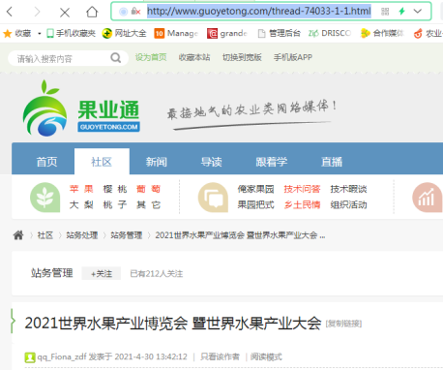Open 组织活动 forum link
The width and height of the screenshot is (443, 371).
[348, 204]
